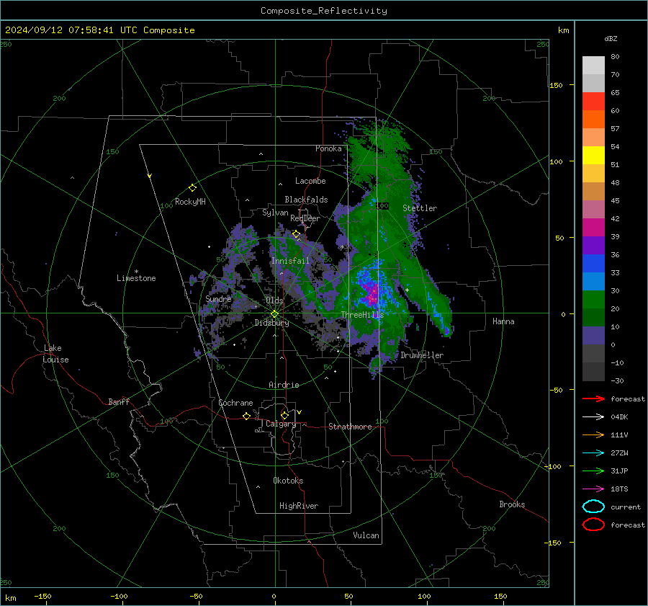Click the Ponoka city label

tap(328, 148)
